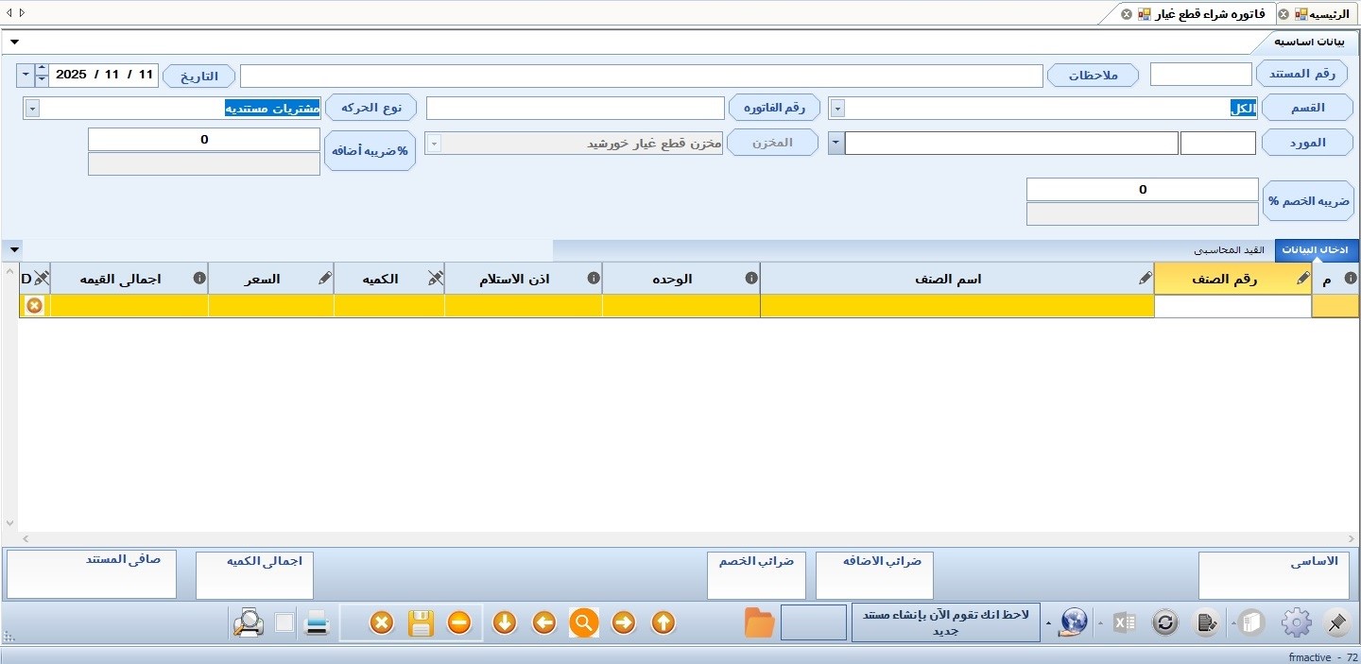Open print preview magnifier icon
This screenshot has height=664, width=1361.
249,623
